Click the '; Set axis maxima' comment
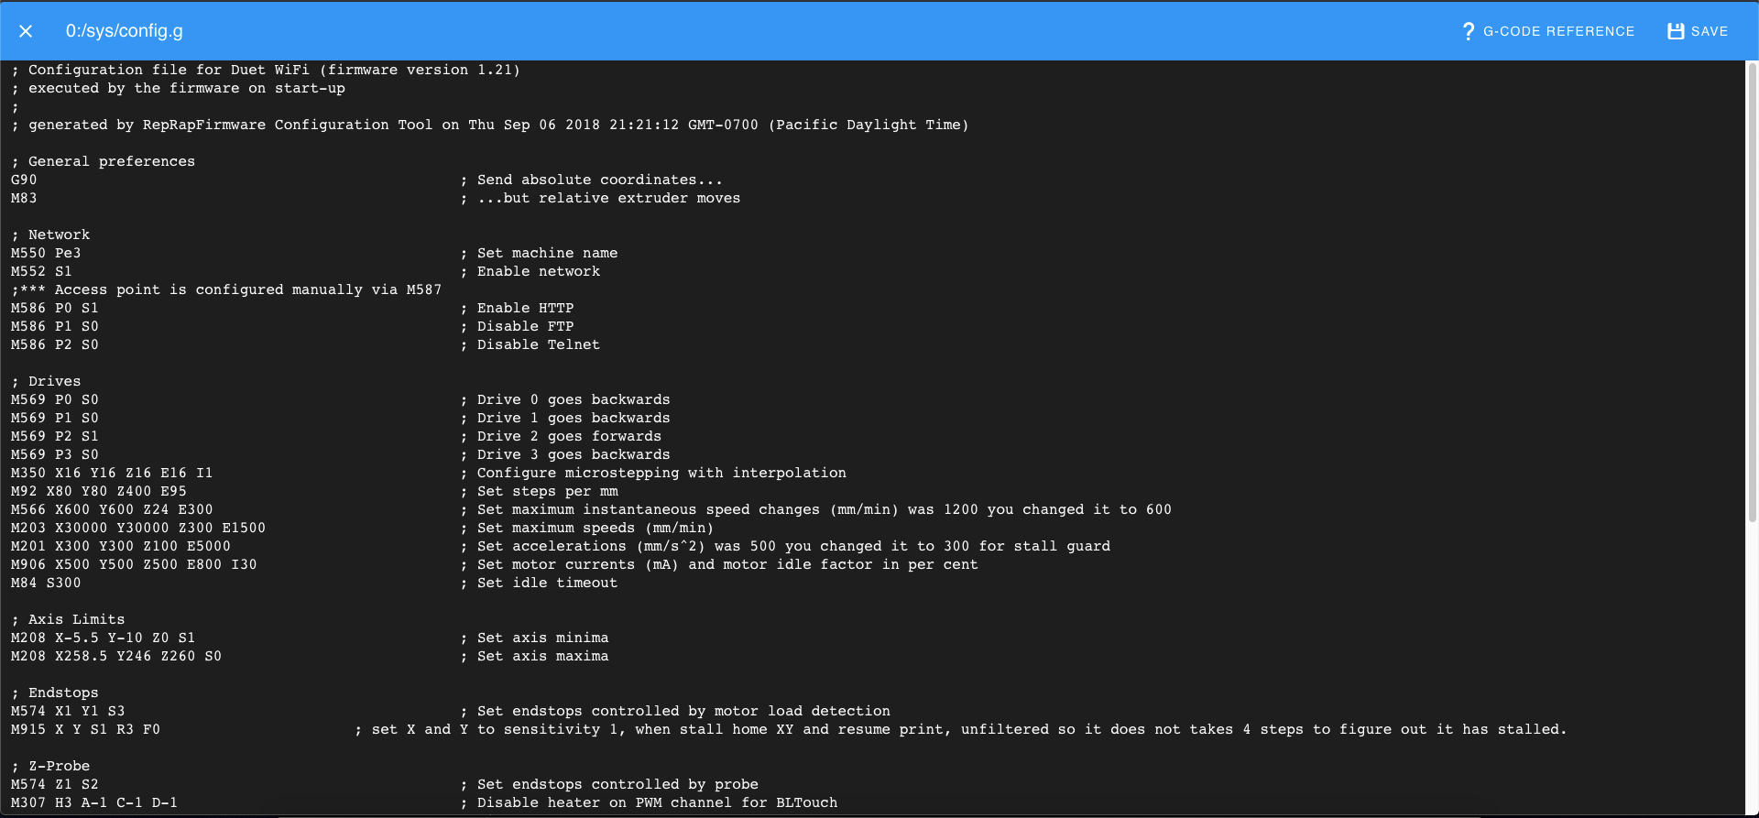This screenshot has height=818, width=1759. point(534,656)
